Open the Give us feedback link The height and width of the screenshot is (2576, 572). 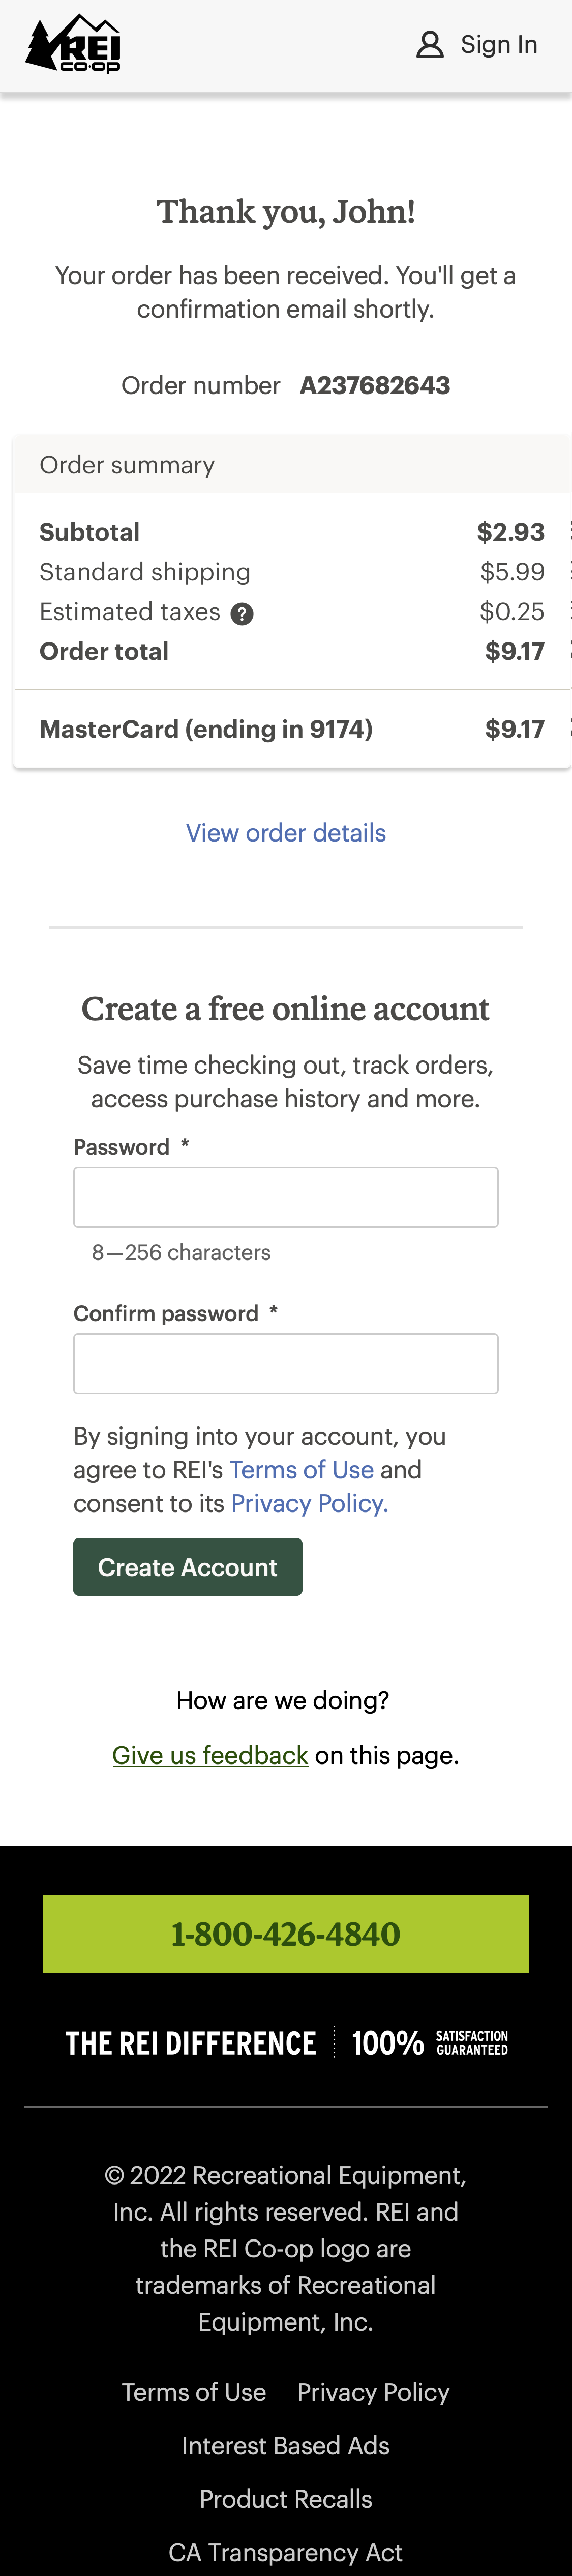(x=210, y=1753)
